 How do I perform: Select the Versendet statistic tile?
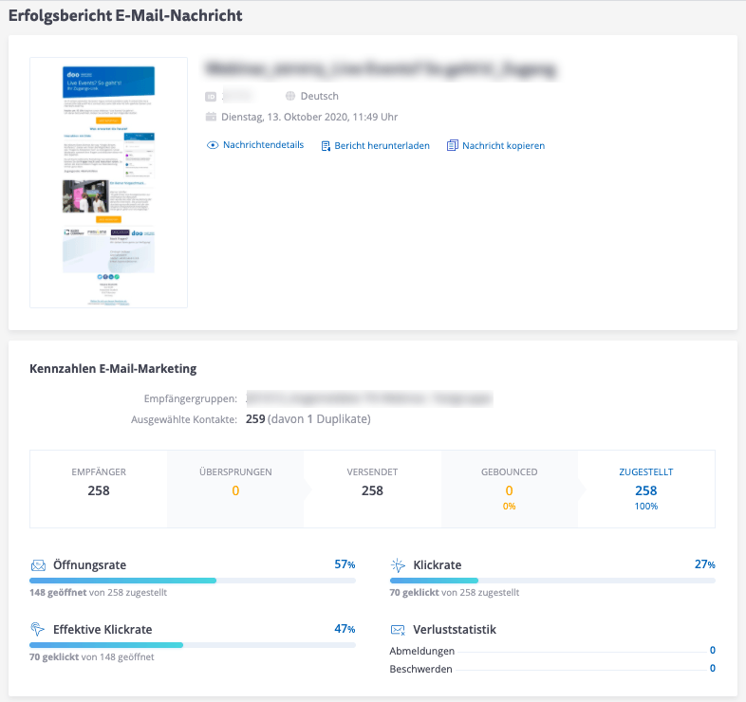pyautogui.click(x=372, y=489)
